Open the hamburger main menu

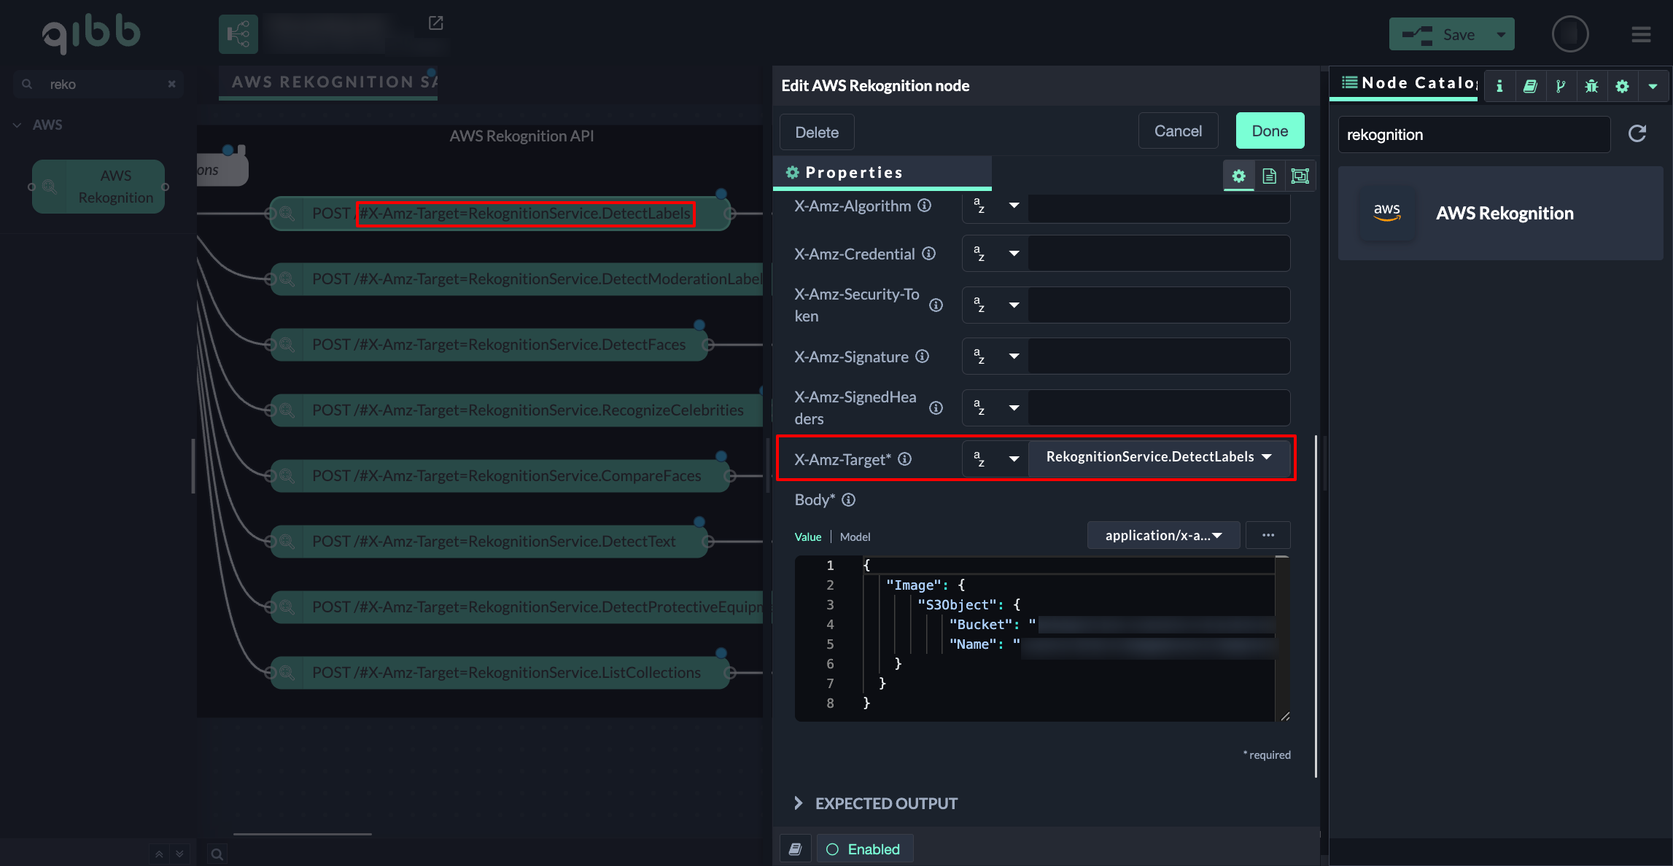1641,34
